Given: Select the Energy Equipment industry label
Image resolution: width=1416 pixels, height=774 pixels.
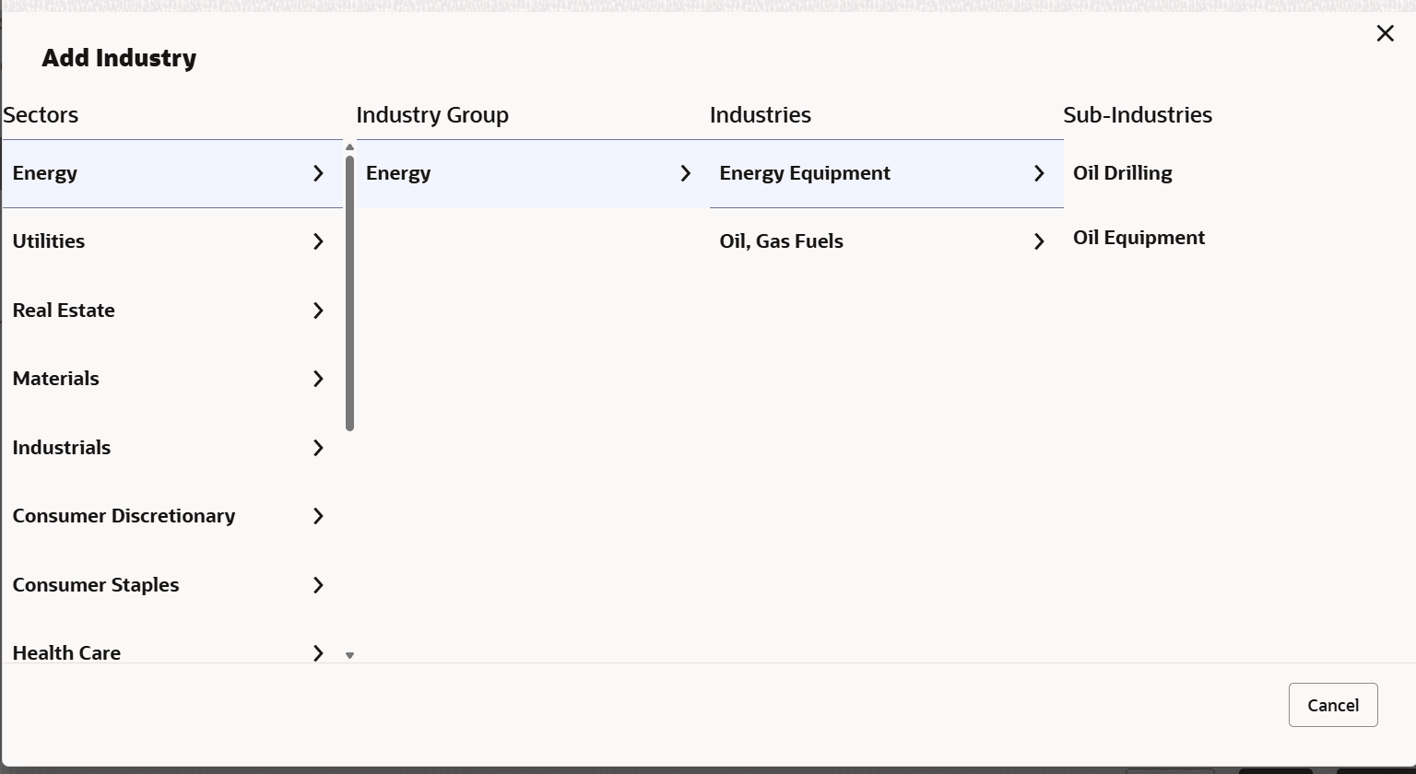Looking at the screenshot, I should (x=804, y=173).
